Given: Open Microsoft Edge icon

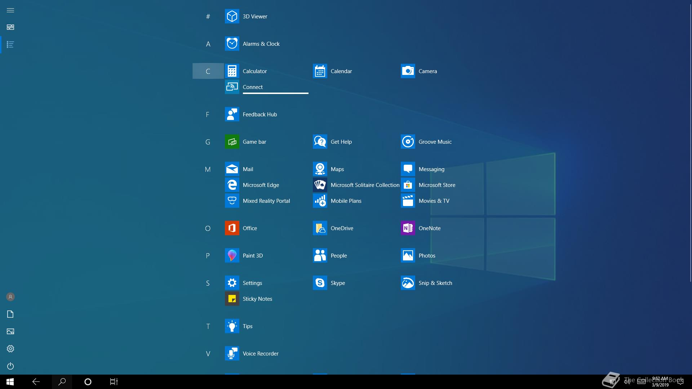Looking at the screenshot, I should point(232,185).
